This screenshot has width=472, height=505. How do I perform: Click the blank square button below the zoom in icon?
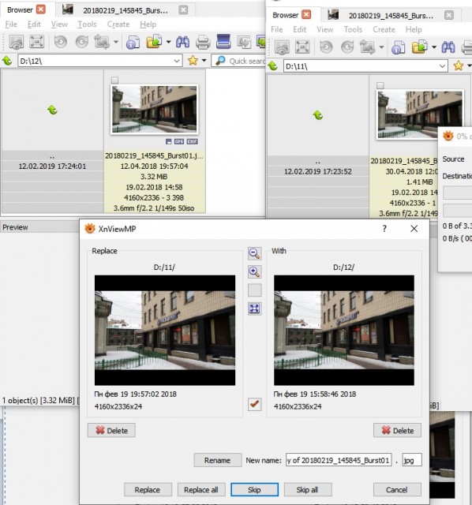click(x=254, y=290)
